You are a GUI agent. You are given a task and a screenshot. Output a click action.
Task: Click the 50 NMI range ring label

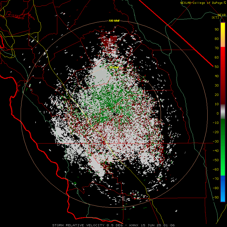click(x=114, y=67)
